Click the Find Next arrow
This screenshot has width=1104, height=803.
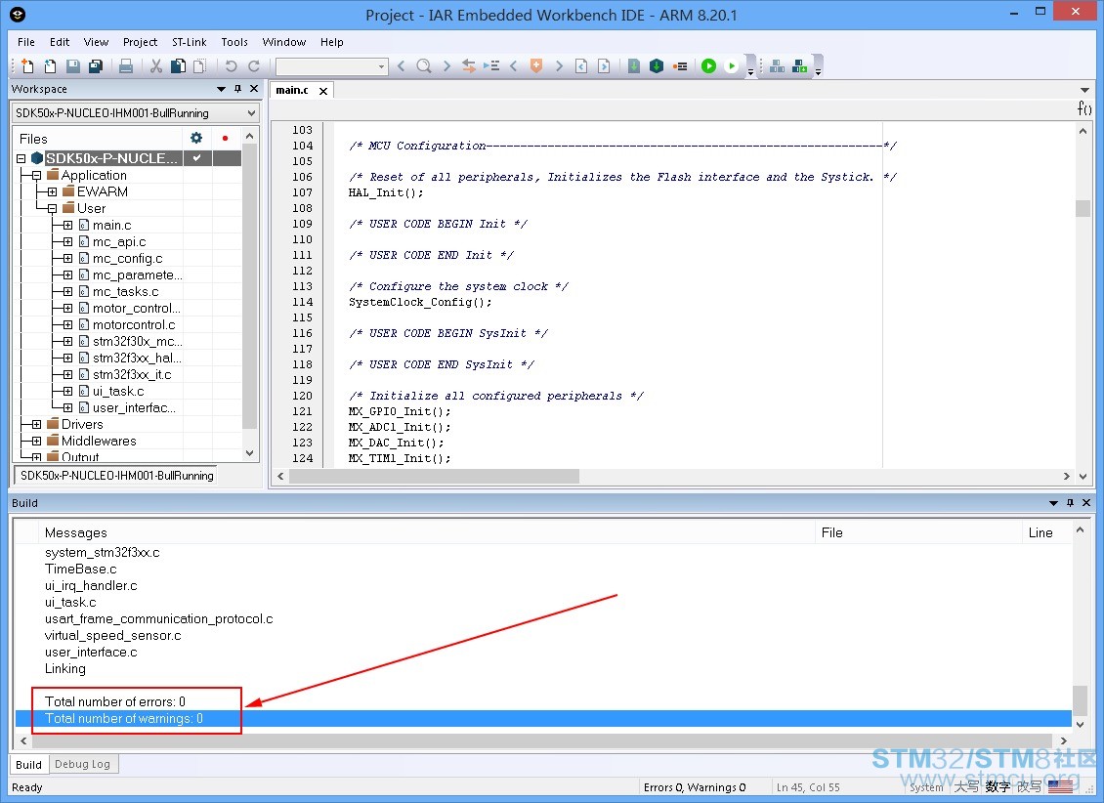pyautogui.click(x=446, y=66)
